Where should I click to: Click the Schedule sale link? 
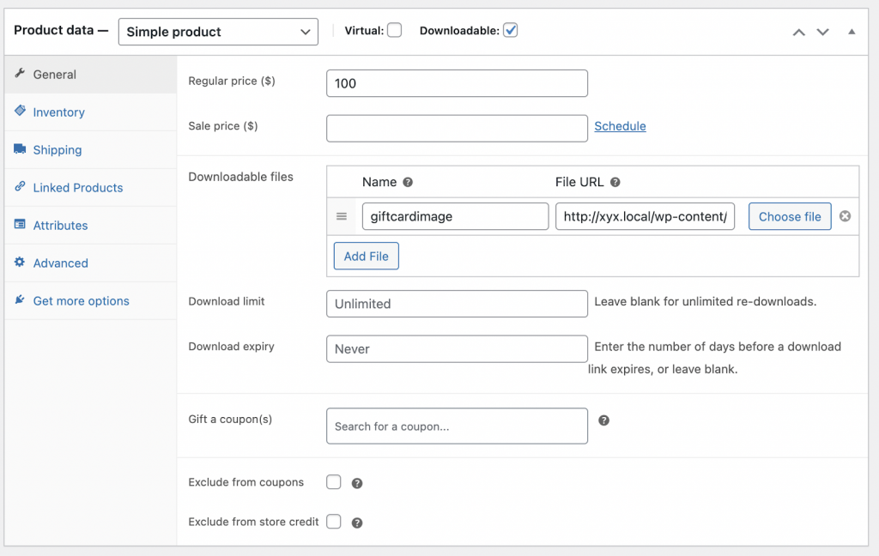[x=620, y=126]
